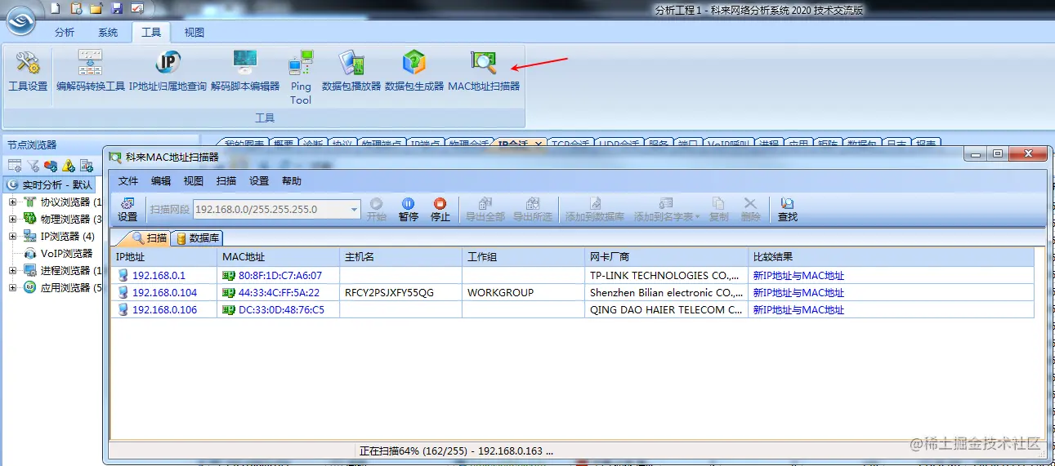Click the 删除 delete toolbar button

click(750, 210)
